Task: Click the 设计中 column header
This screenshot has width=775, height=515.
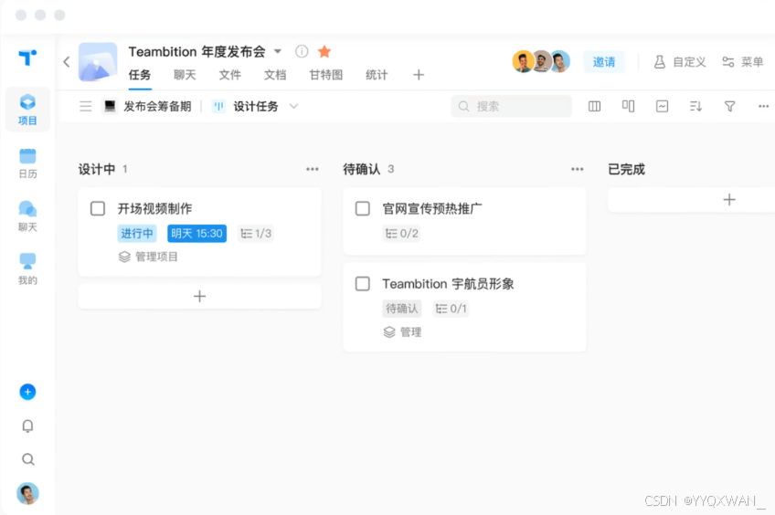Action: coord(97,169)
